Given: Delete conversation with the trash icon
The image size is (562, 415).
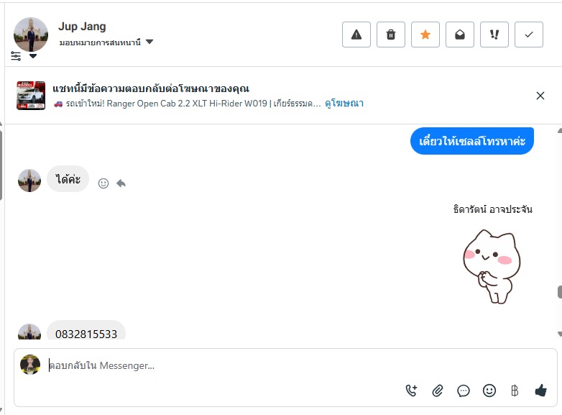Looking at the screenshot, I should tap(391, 35).
